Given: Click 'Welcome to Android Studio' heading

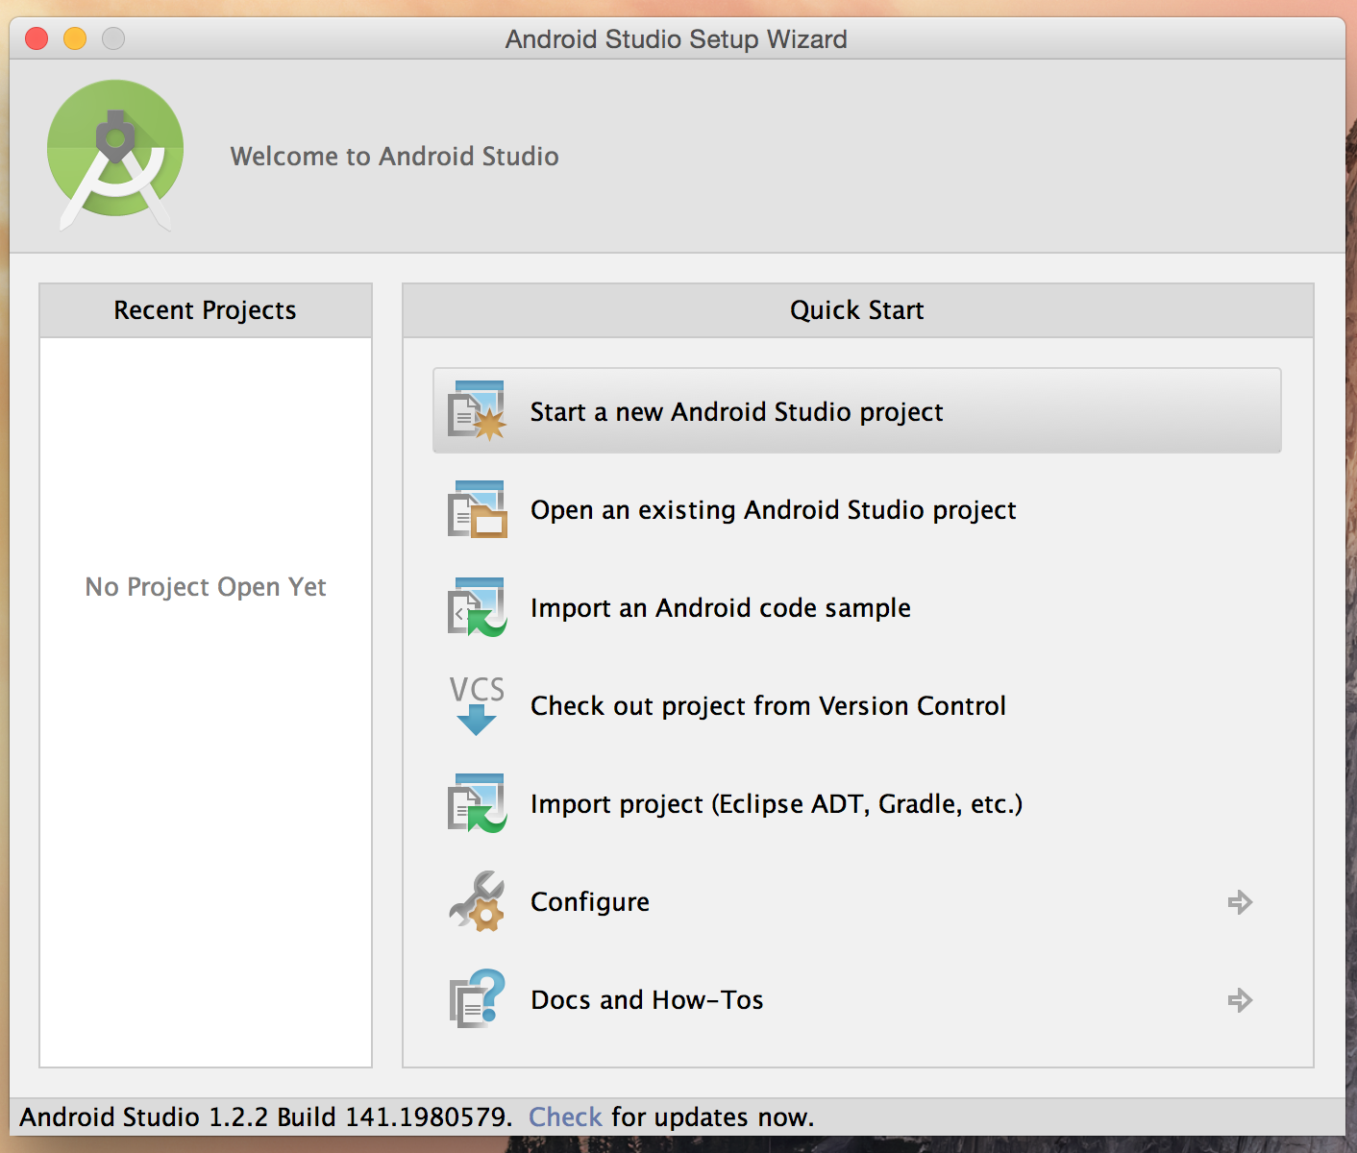Looking at the screenshot, I should (x=394, y=156).
